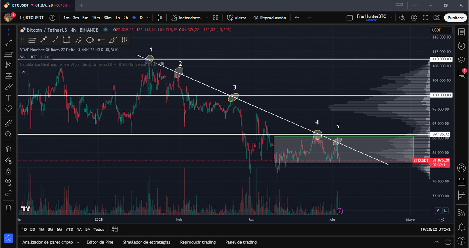Open the drawing link sync tool
The image size is (469, 248).
[x=8, y=193]
